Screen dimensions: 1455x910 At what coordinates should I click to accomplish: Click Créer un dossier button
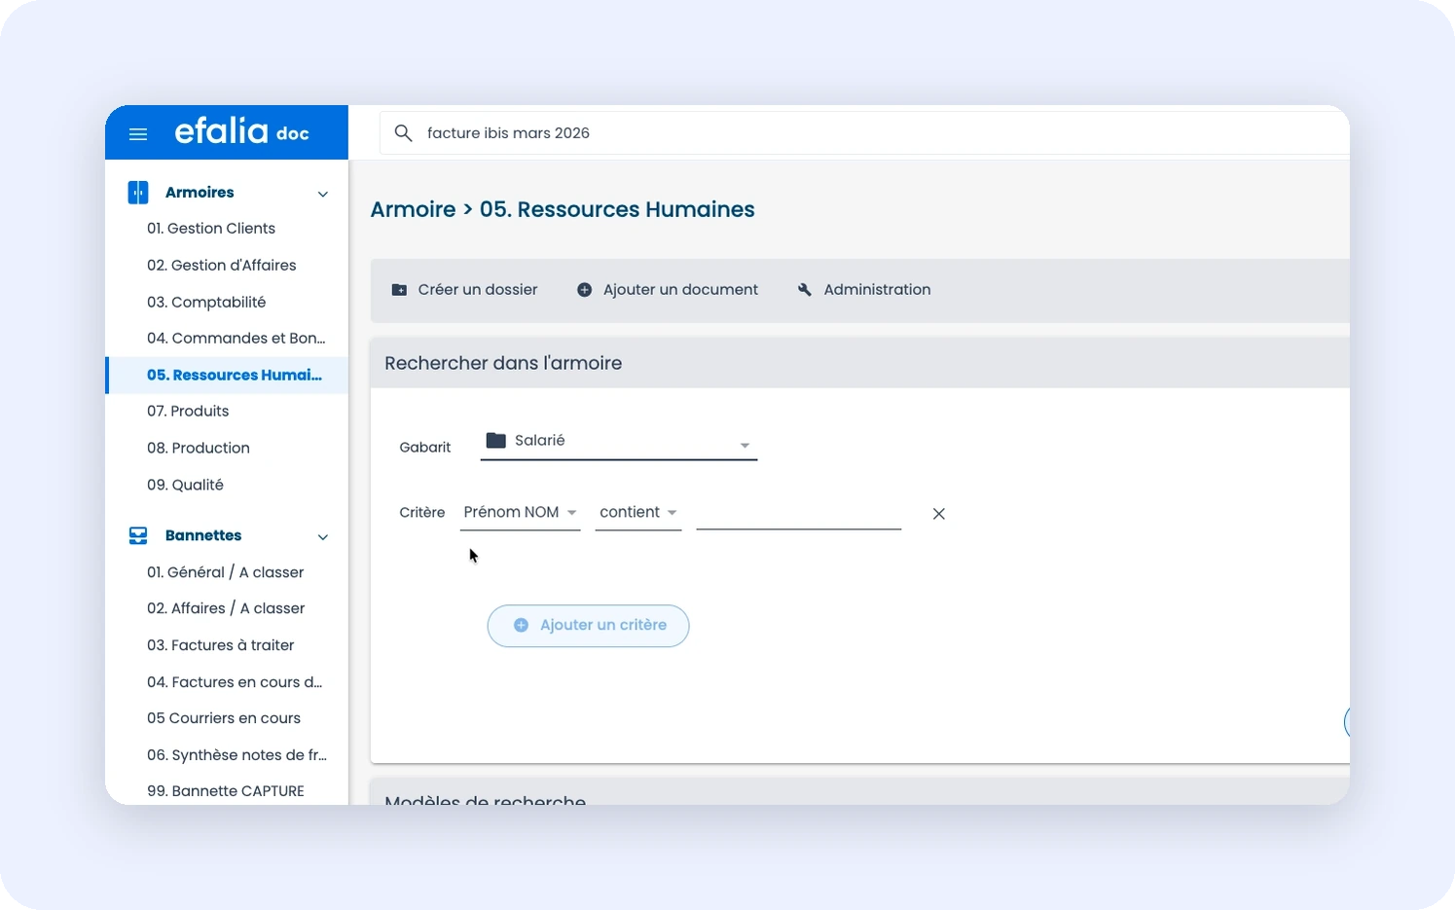click(464, 290)
